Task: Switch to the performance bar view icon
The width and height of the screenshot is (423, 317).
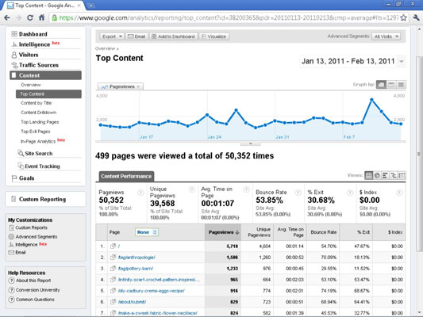Action: (385, 176)
